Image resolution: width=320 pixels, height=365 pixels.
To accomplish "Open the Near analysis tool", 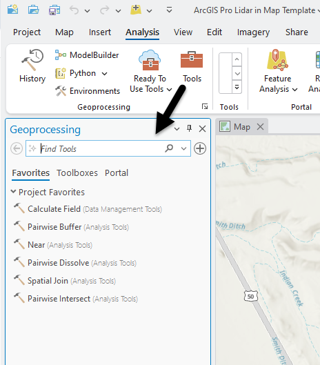I will click(x=53, y=245).
